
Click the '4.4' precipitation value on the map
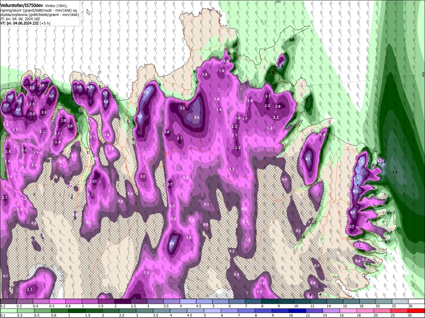[x=172, y=243]
